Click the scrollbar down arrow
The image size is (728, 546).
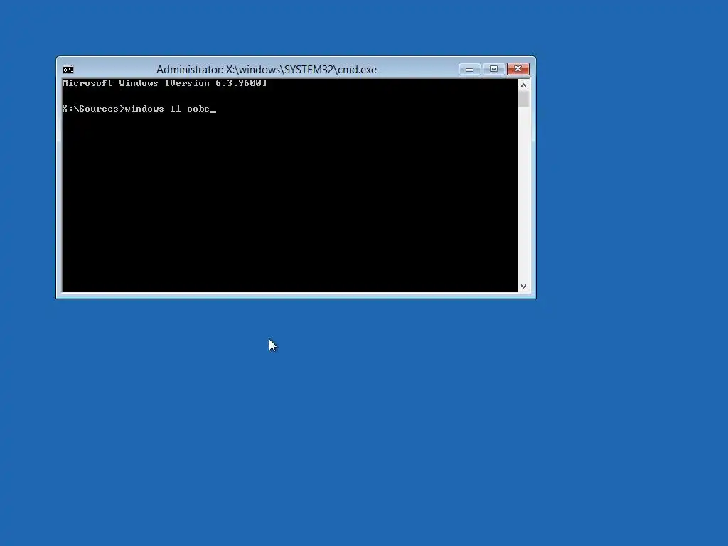523,287
